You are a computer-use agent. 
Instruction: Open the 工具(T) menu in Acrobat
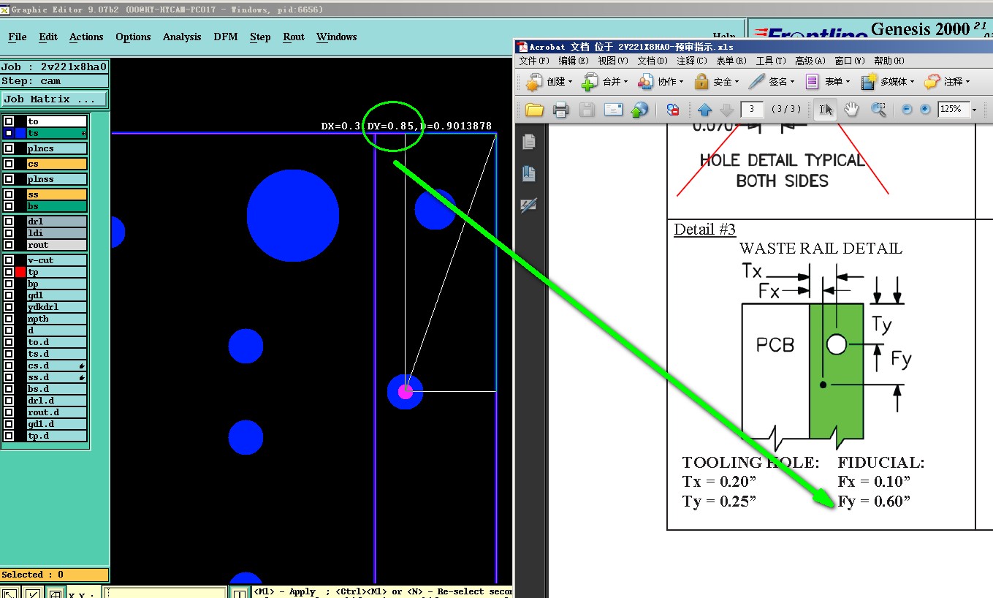click(x=771, y=61)
